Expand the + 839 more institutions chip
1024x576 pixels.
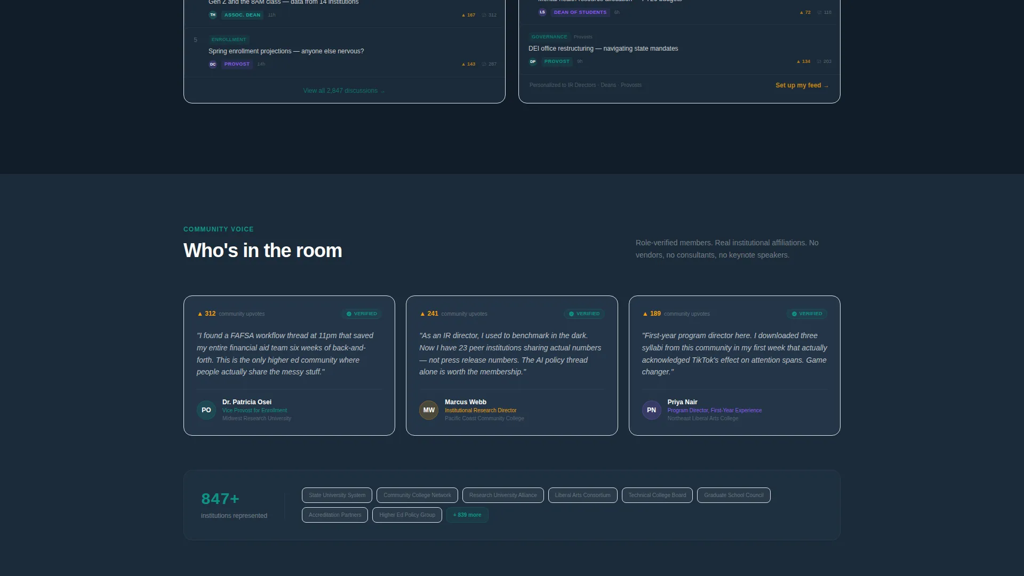pos(467,515)
